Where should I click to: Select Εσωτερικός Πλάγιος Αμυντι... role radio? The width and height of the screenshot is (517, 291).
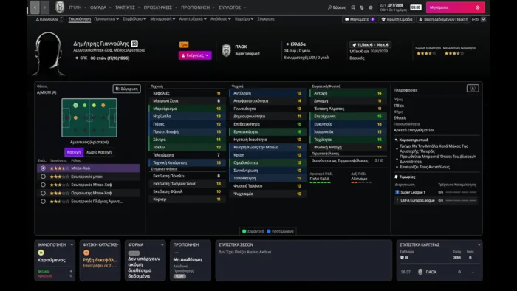(43, 201)
